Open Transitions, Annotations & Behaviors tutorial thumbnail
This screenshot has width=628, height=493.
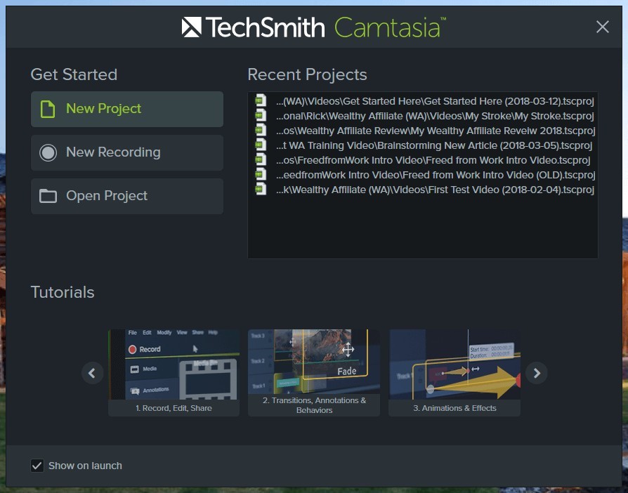[314, 362]
